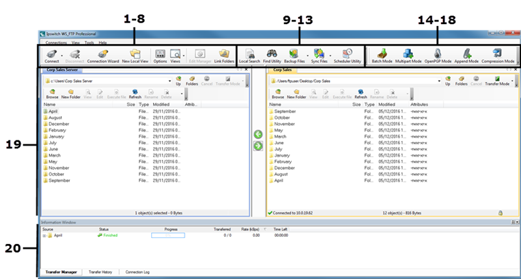Switch to Transfer History tab

(x=100, y=272)
